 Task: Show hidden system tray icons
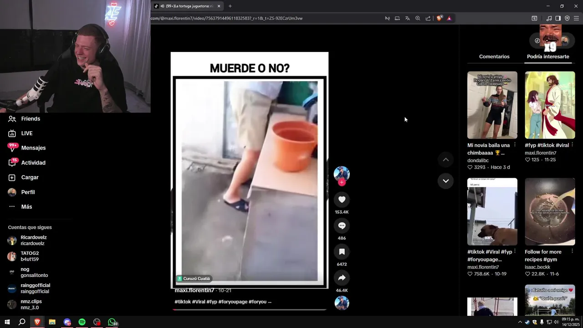click(x=520, y=322)
